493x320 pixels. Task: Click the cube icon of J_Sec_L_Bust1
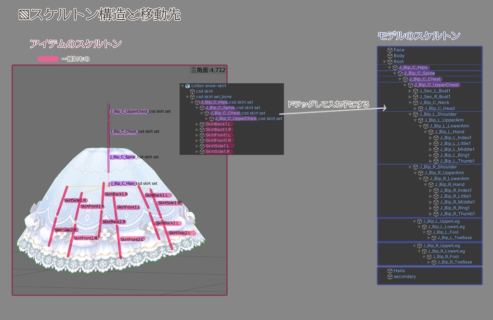[415, 91]
